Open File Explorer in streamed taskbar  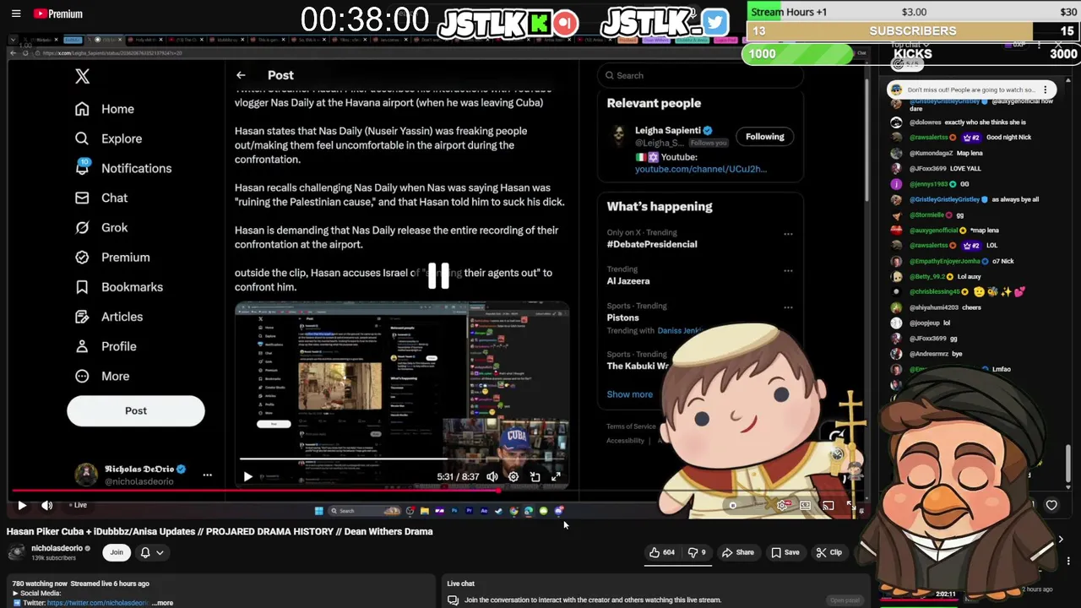click(x=424, y=511)
